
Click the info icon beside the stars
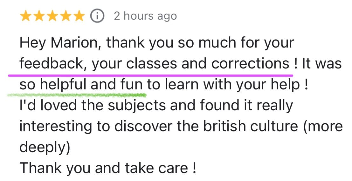point(97,16)
